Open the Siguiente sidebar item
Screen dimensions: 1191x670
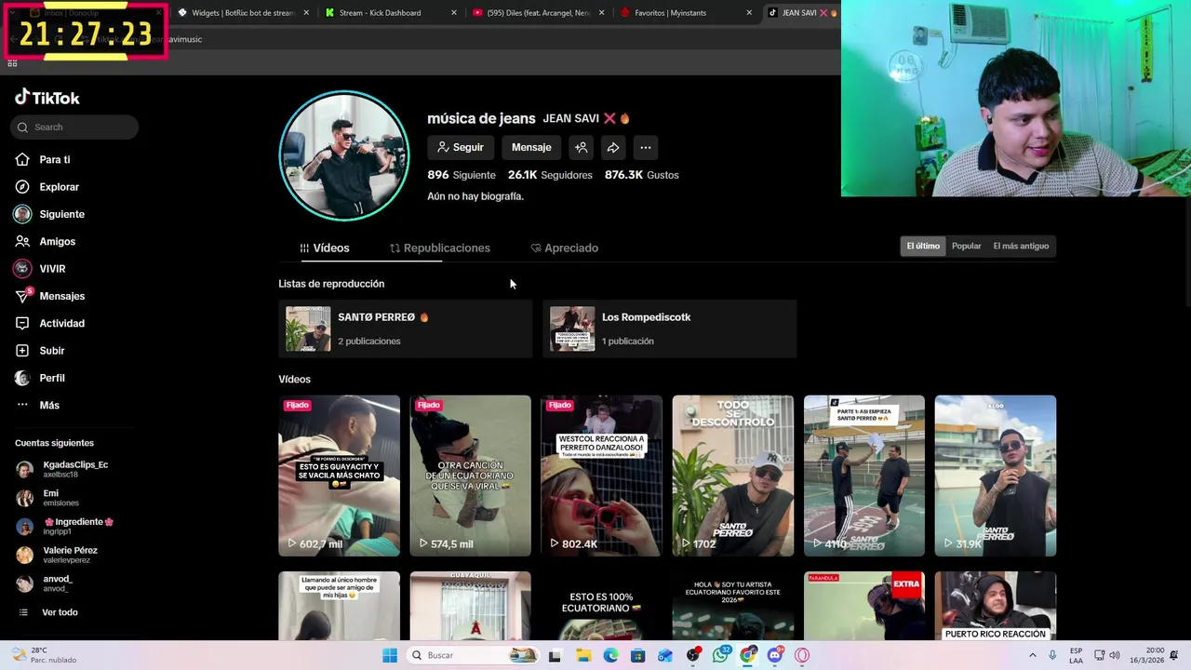click(49, 214)
